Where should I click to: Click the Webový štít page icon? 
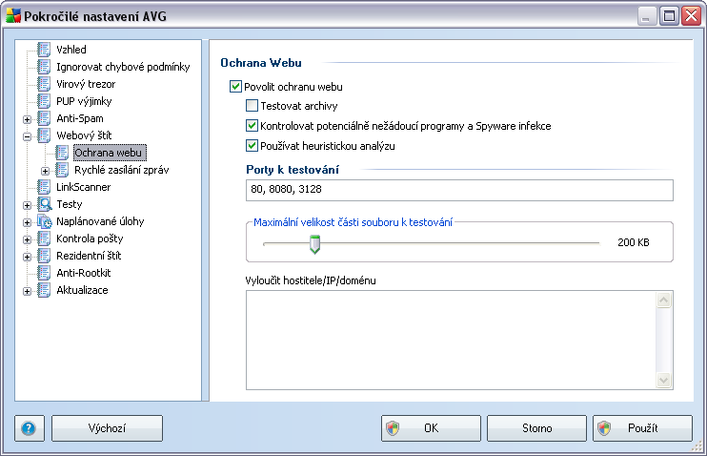(x=44, y=135)
